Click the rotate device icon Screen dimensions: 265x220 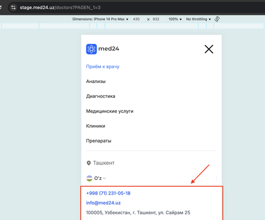pos(217,19)
